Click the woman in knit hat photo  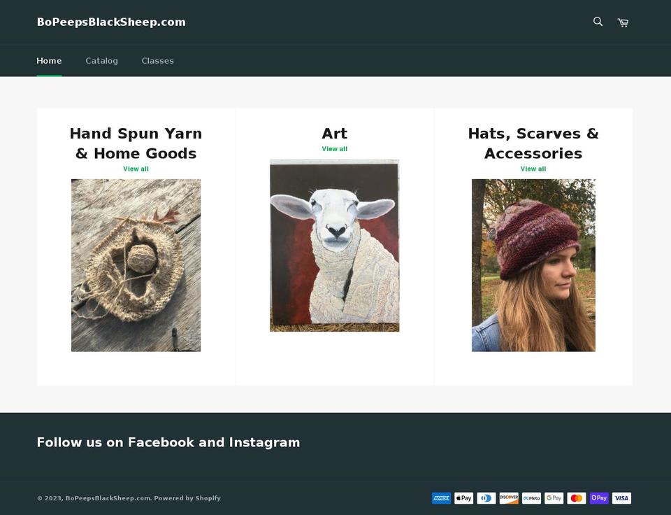[533, 265]
